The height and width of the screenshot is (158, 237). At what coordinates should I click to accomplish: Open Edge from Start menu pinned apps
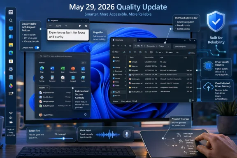pyautogui.click(x=42, y=70)
